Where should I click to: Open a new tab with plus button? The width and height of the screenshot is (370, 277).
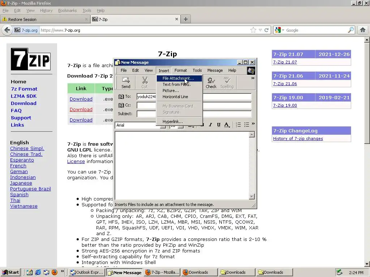coord(186,19)
